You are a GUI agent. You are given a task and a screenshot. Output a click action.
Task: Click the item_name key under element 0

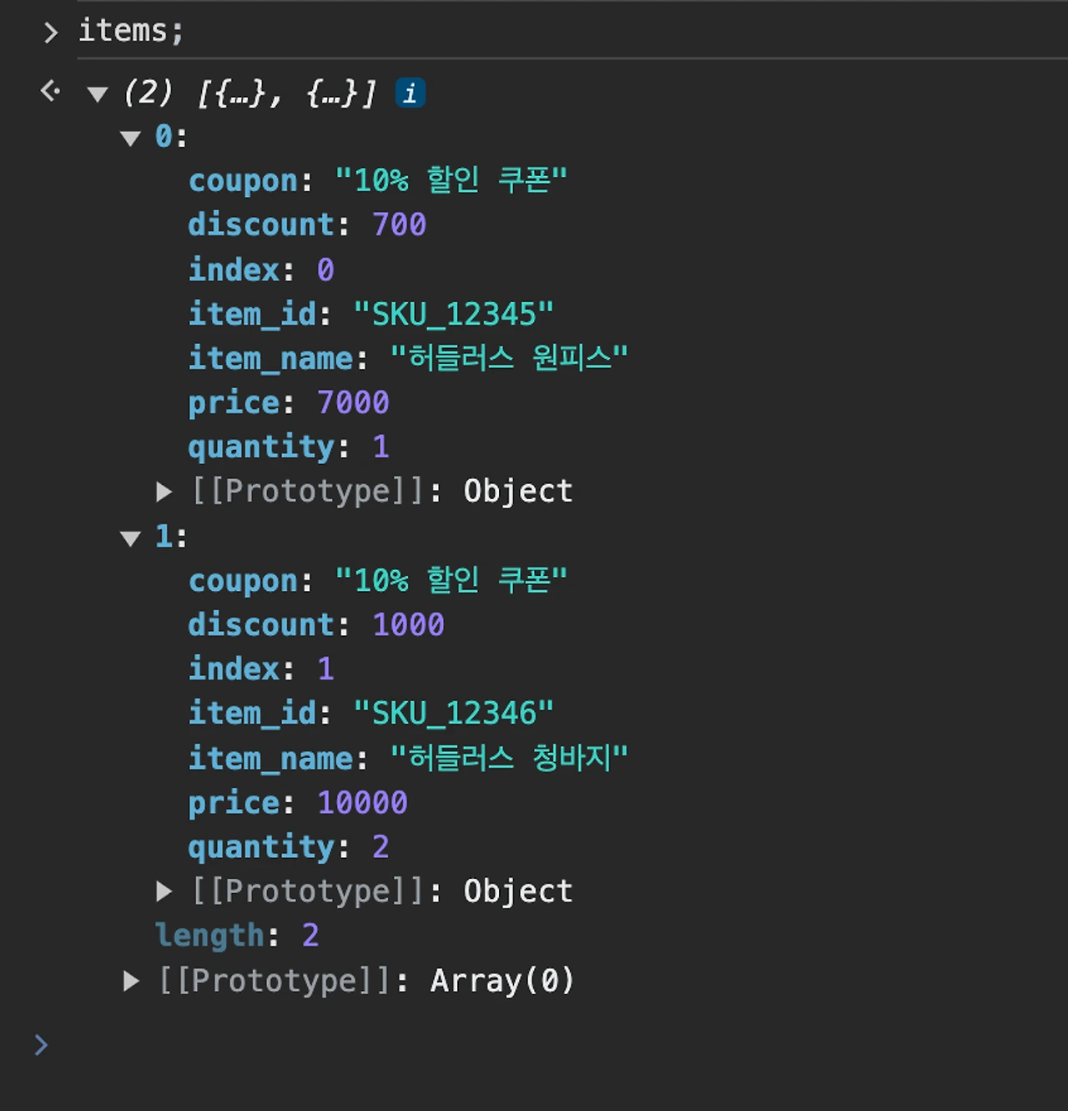[270, 358]
